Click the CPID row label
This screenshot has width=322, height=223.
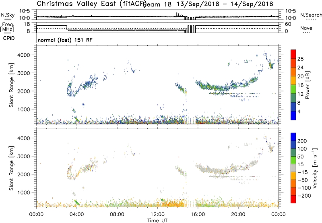point(9,38)
